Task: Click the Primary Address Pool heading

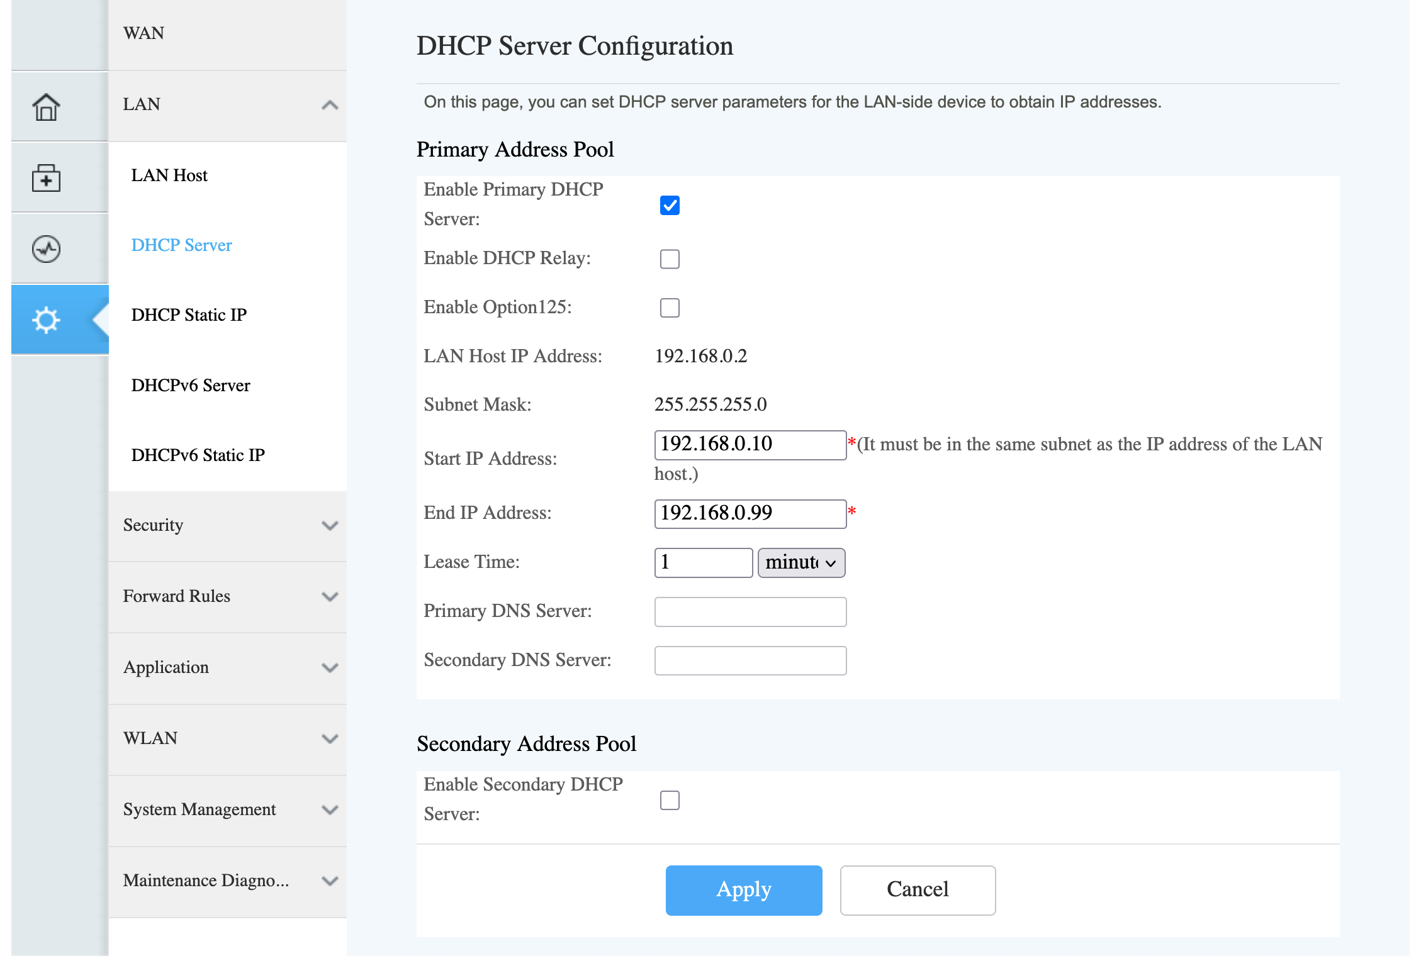Action: pos(515,150)
